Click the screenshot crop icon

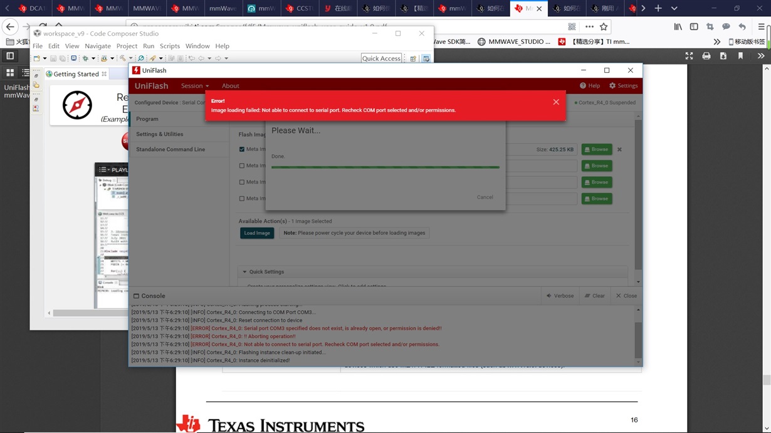710,27
